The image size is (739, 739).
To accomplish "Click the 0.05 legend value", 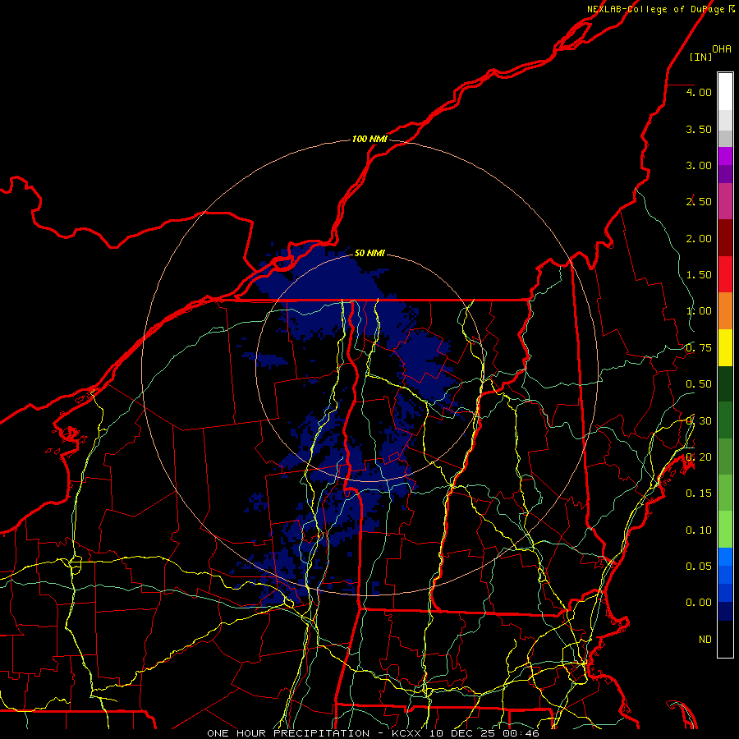I will [x=699, y=567].
